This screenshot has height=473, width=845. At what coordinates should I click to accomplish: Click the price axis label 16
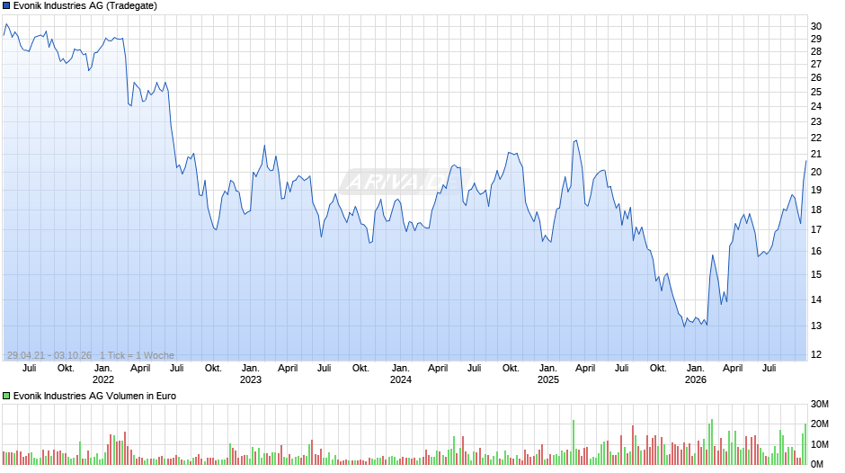click(x=816, y=251)
